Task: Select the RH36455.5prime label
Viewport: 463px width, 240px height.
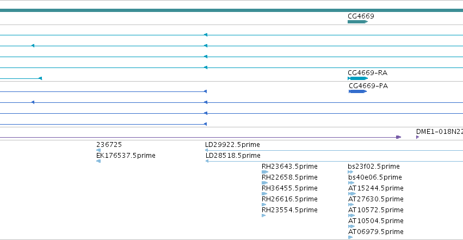Action: [x=289, y=188]
